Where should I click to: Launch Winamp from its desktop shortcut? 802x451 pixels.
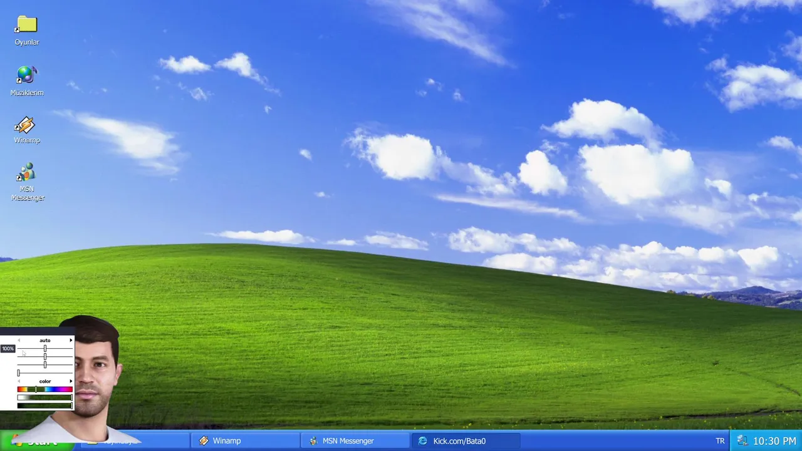click(x=27, y=130)
